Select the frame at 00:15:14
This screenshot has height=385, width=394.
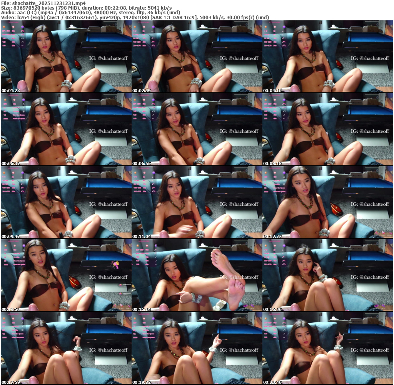pyautogui.click(x=197, y=275)
